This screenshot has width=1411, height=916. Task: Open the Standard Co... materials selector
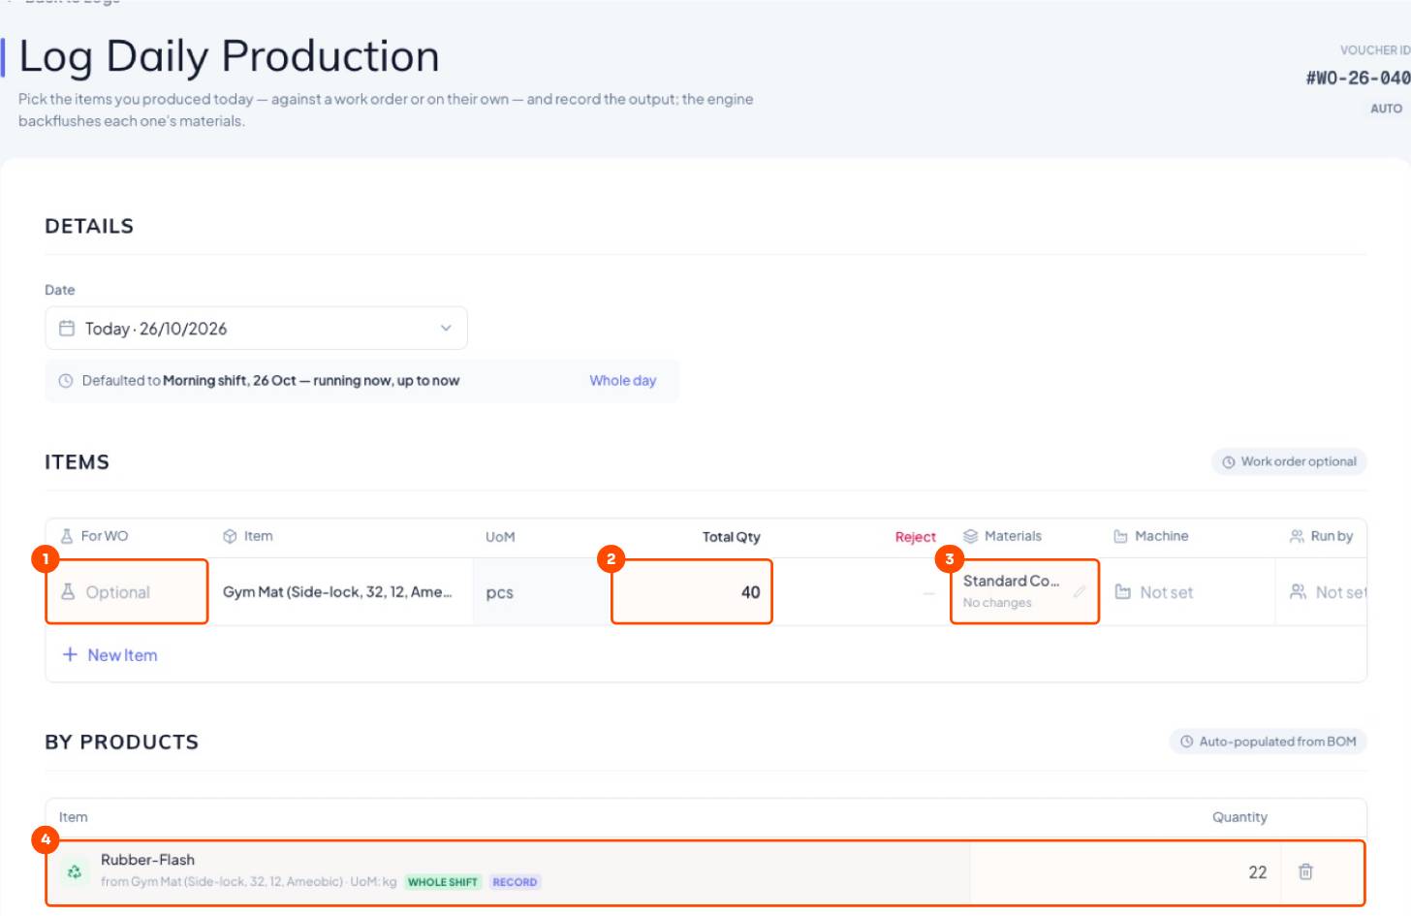[1024, 592]
